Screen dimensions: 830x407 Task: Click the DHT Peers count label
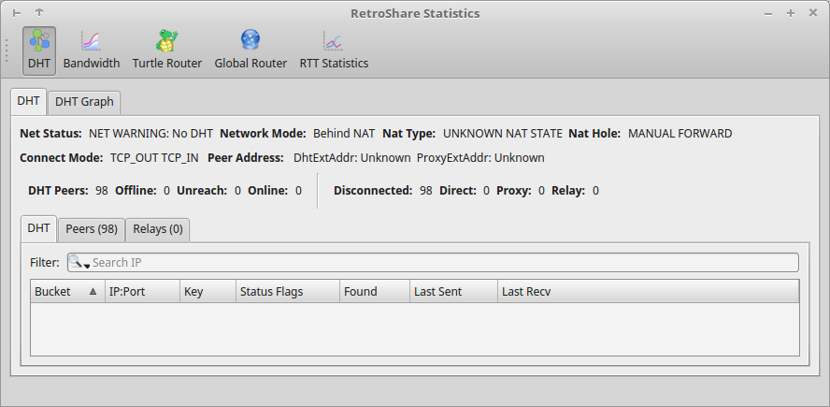click(58, 191)
